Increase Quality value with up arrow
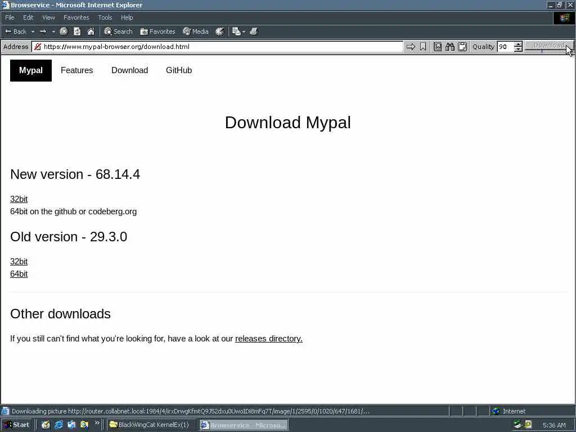Screen dimensions: 576x432 (x=518, y=44)
